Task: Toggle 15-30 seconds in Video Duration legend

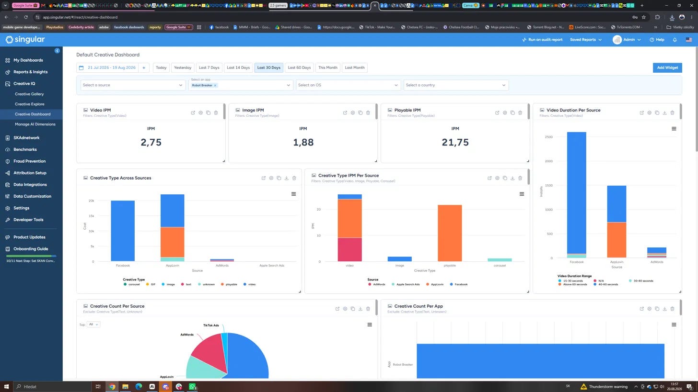Action: 571,281
